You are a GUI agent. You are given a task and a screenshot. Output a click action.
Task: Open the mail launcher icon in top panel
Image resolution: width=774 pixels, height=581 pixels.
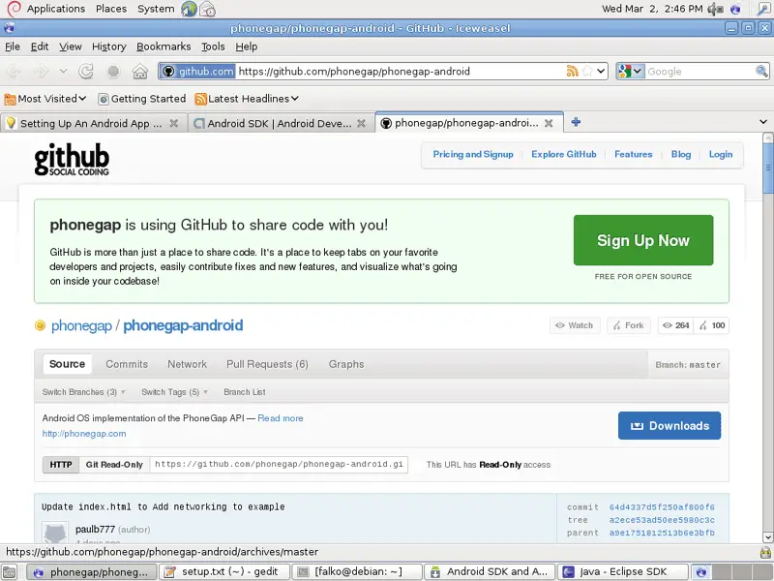208,9
